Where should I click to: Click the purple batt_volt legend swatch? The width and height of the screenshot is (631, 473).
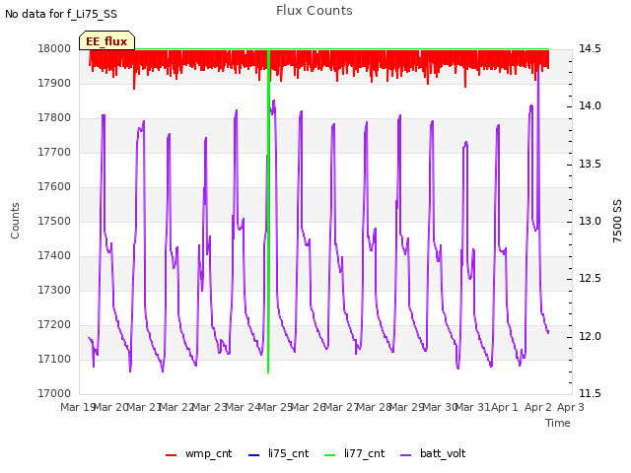point(406,455)
